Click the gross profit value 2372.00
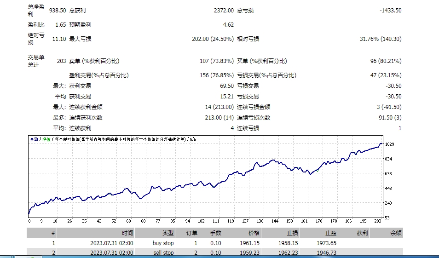Screen dimensions: 439x258 (x=224, y=11)
